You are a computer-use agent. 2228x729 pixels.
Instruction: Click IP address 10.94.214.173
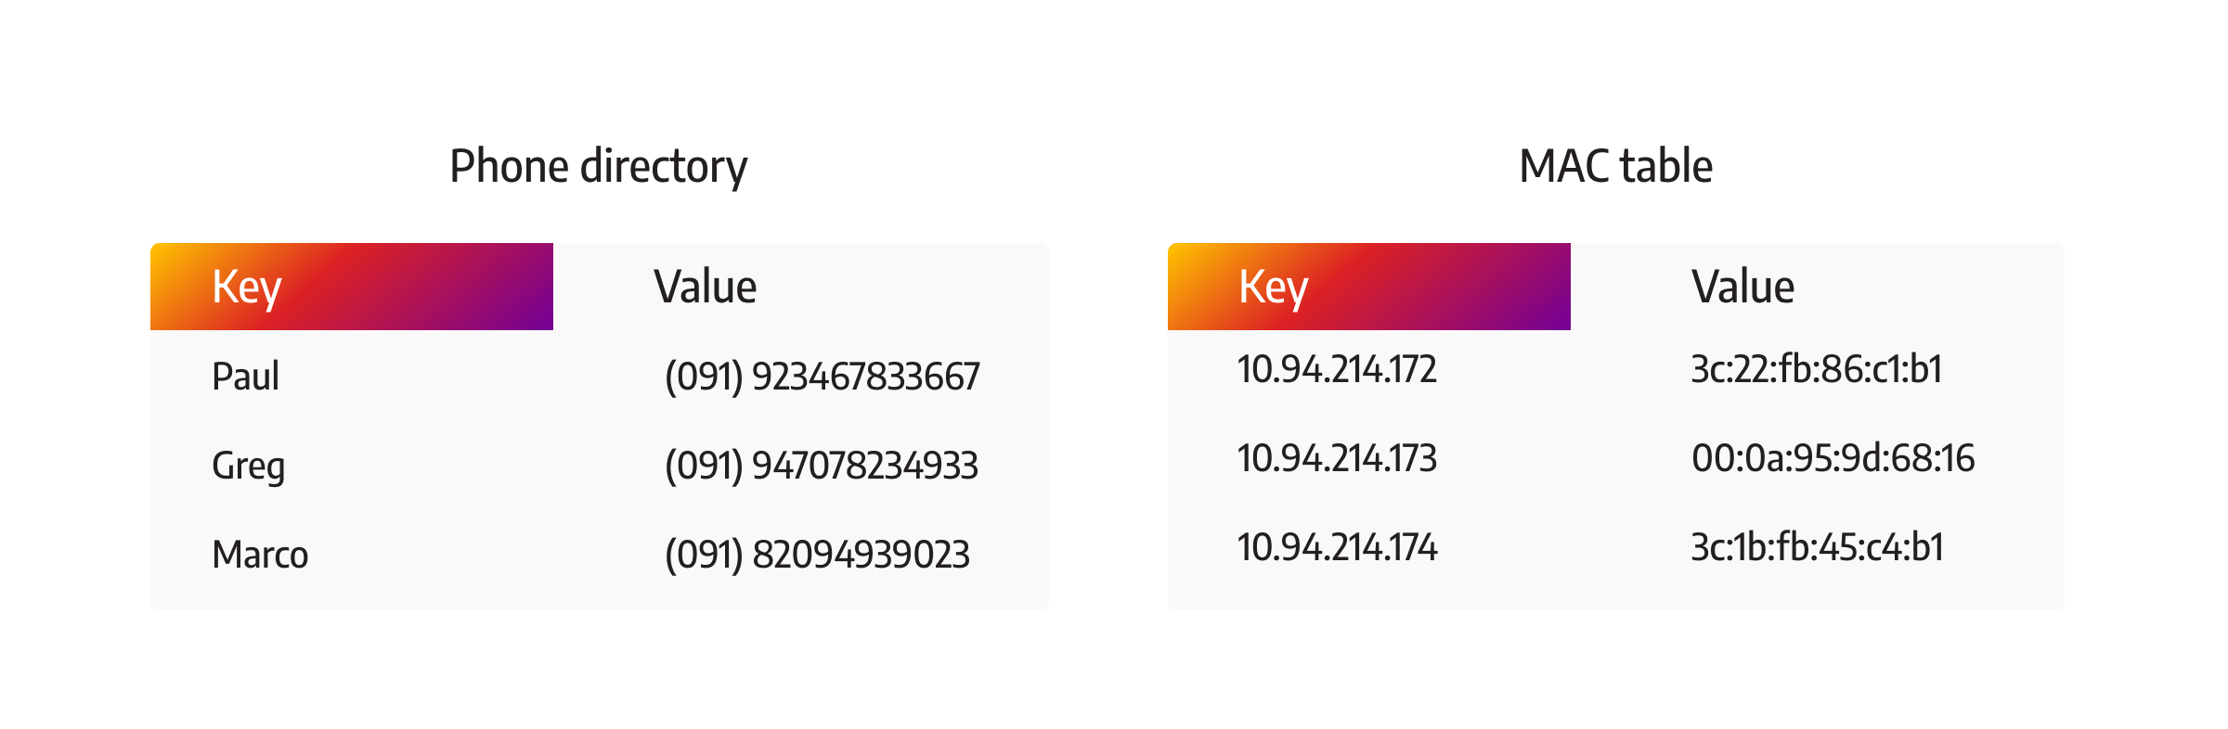[1337, 458]
